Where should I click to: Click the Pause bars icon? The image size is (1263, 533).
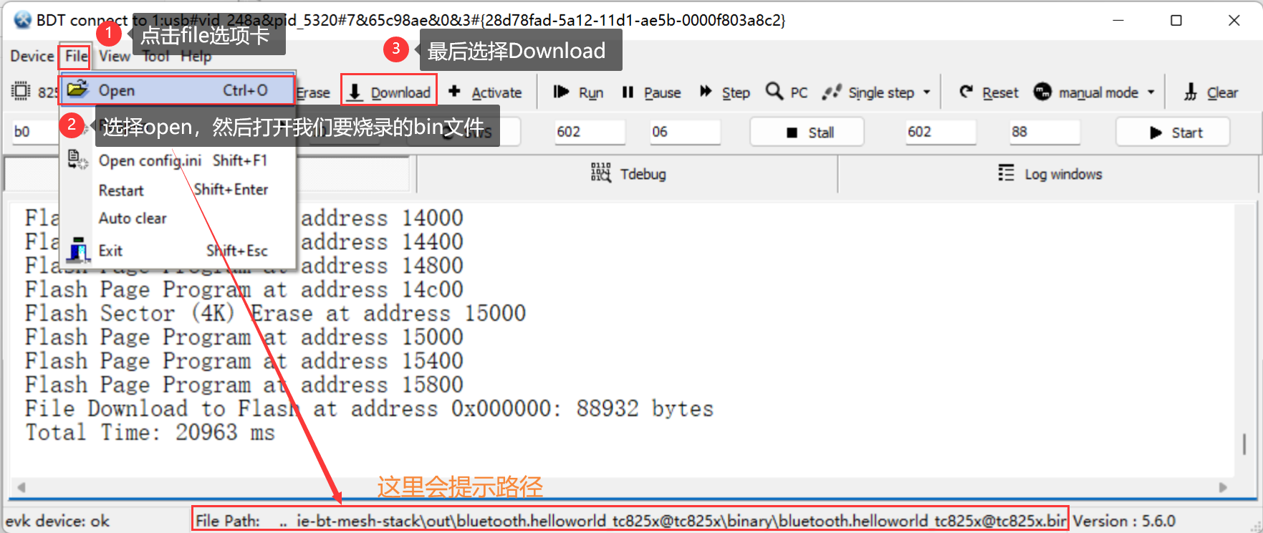coord(628,92)
